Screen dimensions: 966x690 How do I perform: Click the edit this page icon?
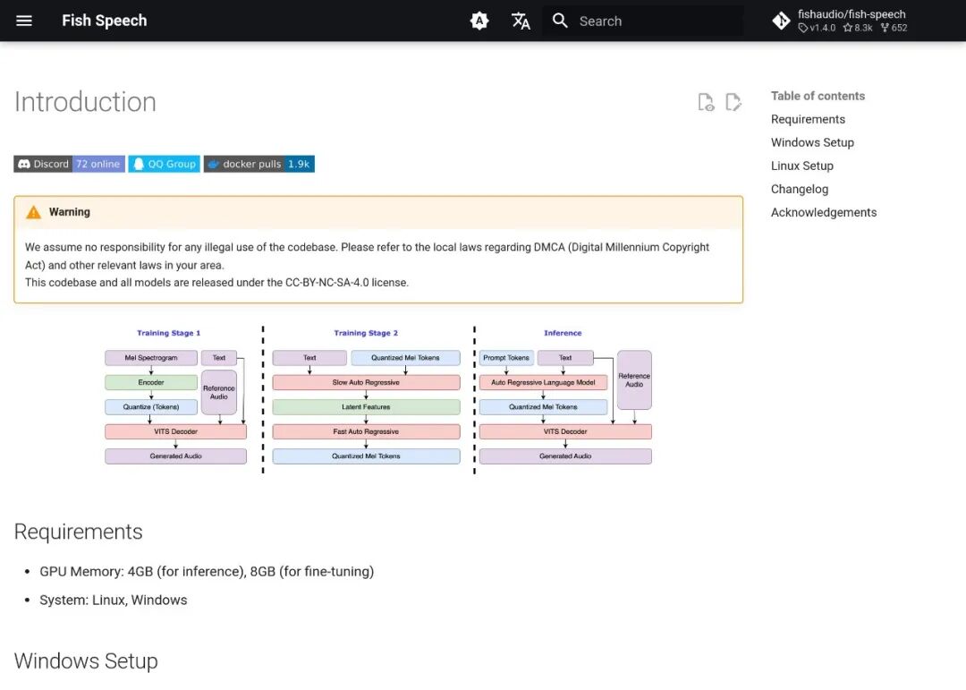(733, 102)
